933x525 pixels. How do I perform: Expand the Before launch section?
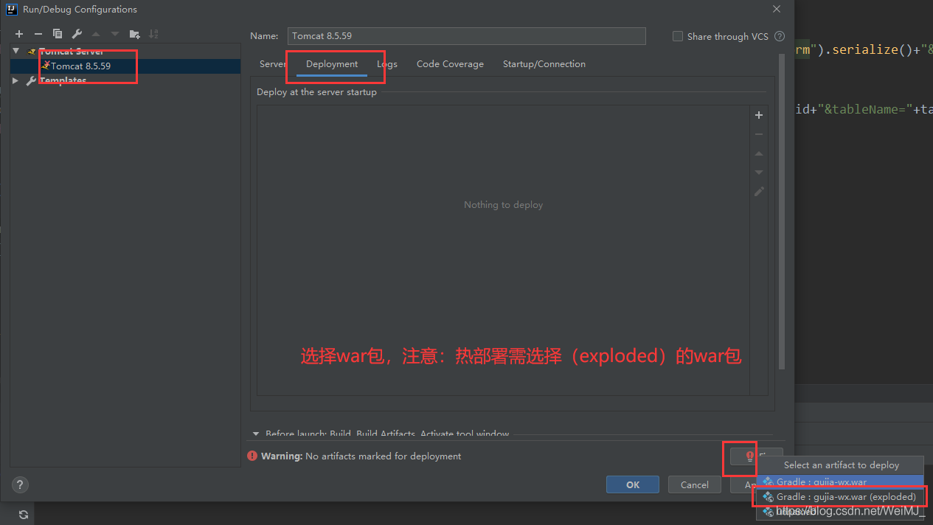click(x=256, y=434)
